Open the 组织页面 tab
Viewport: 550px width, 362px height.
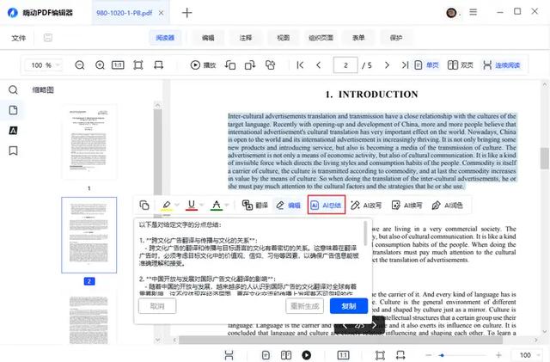[x=321, y=38]
